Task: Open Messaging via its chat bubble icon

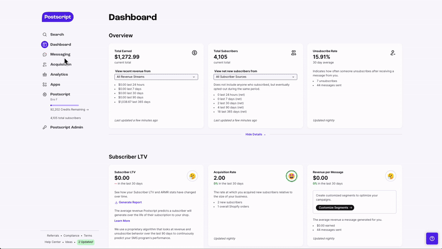Action: [x=45, y=54]
